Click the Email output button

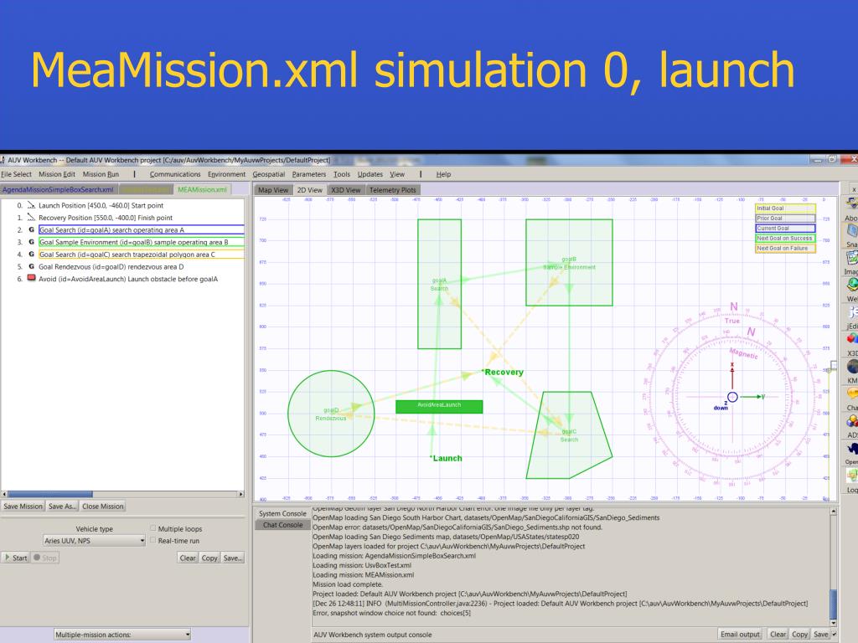coord(740,635)
